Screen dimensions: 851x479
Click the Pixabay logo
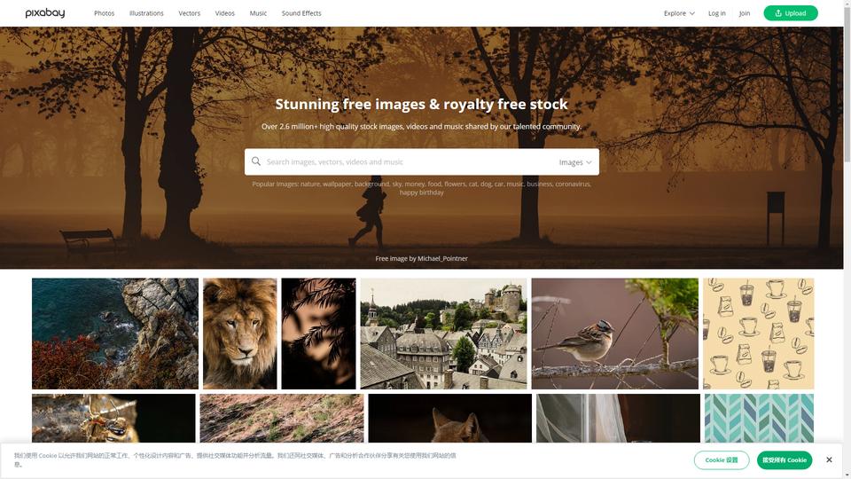pyautogui.click(x=45, y=13)
